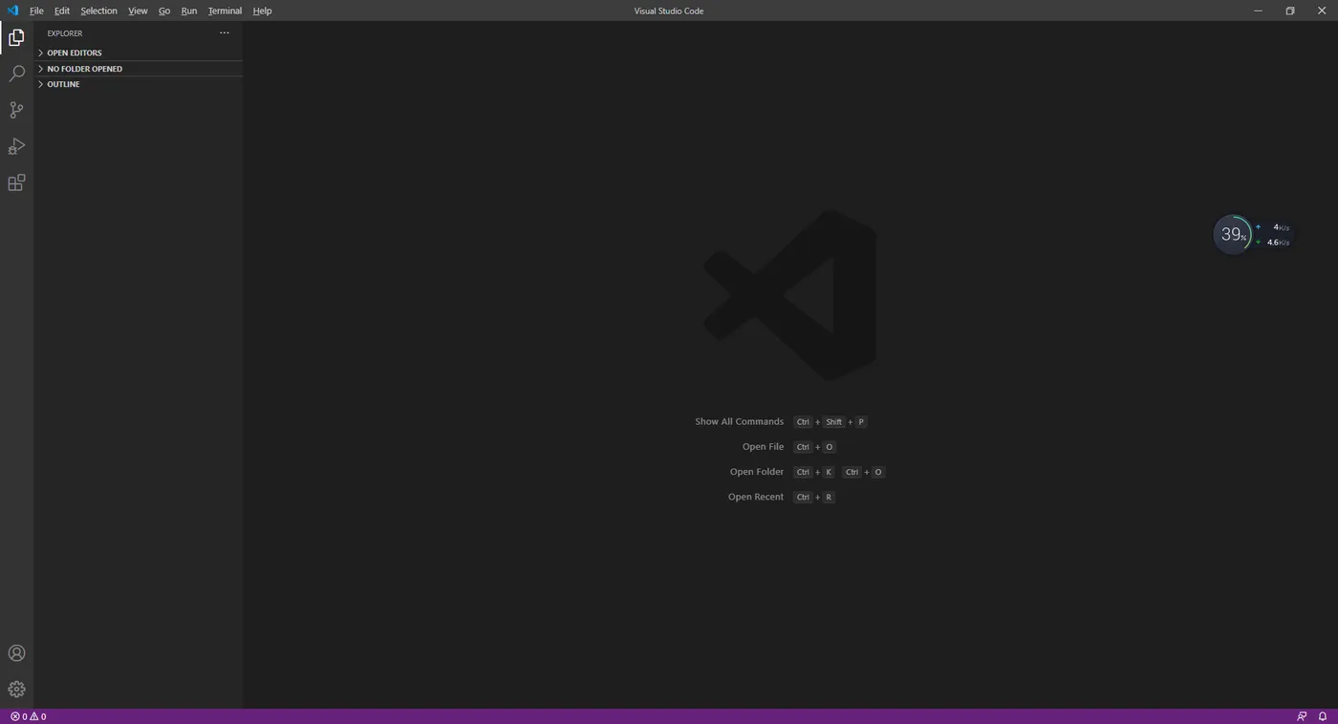Click the Explorer panel title text

coord(65,33)
